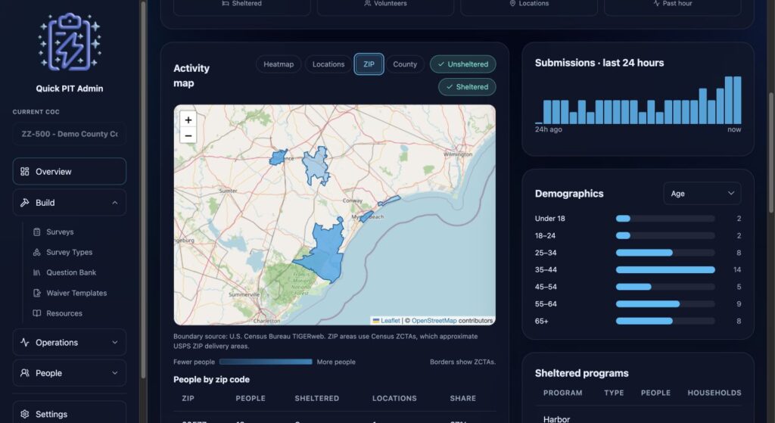The width and height of the screenshot is (775, 423).
Task: Open the Demographics Age dropdown
Action: pyautogui.click(x=702, y=194)
